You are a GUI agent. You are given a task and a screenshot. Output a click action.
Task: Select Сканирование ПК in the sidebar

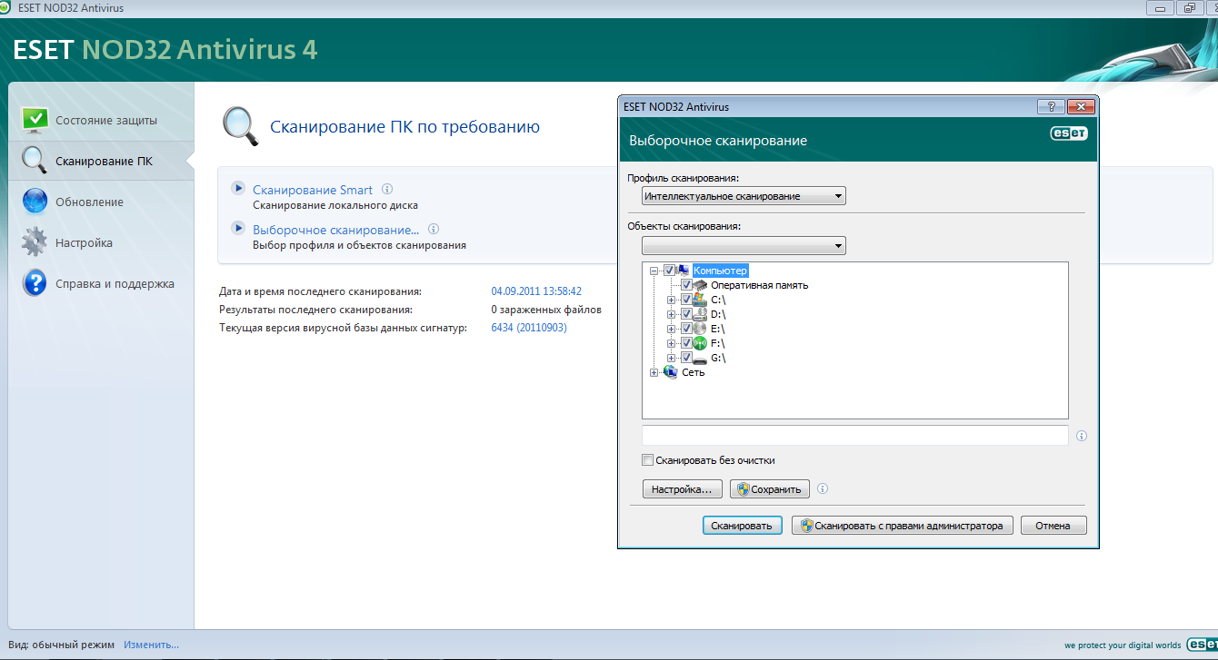pos(102,161)
